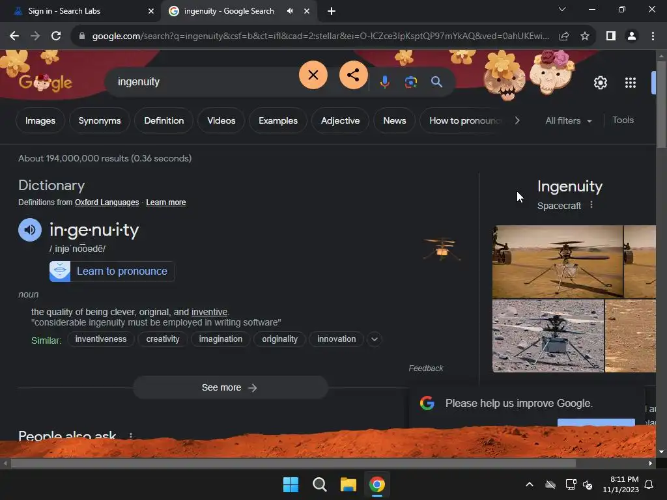
Task: Open File Explorer from taskbar
Action: pos(348,484)
